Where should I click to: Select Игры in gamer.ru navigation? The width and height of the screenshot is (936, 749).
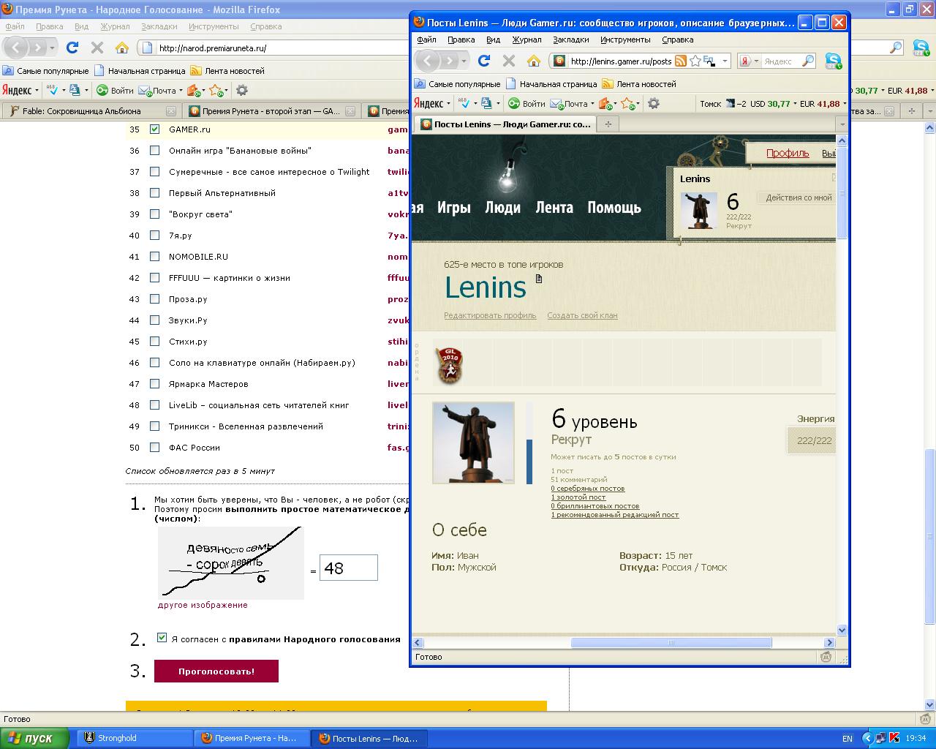(454, 207)
